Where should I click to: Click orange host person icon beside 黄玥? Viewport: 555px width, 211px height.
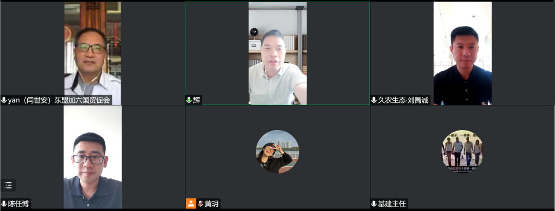[x=191, y=204]
